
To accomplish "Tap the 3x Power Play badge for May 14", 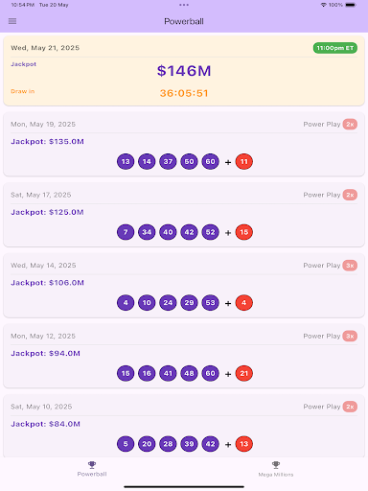I will (350, 266).
